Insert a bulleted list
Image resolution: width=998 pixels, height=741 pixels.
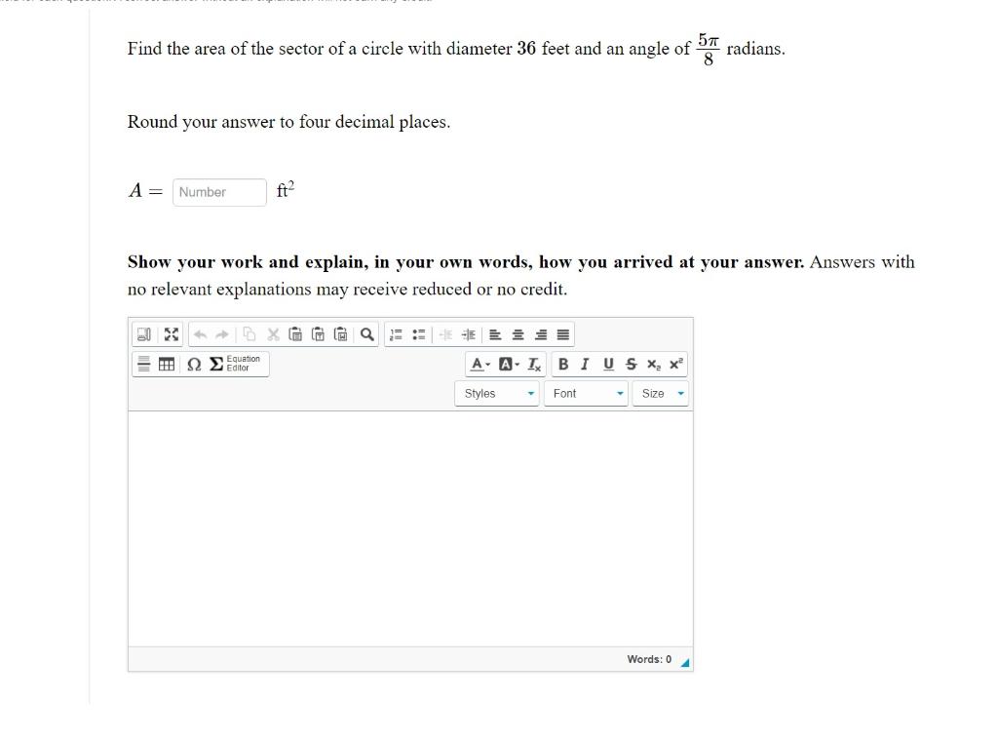[418, 333]
